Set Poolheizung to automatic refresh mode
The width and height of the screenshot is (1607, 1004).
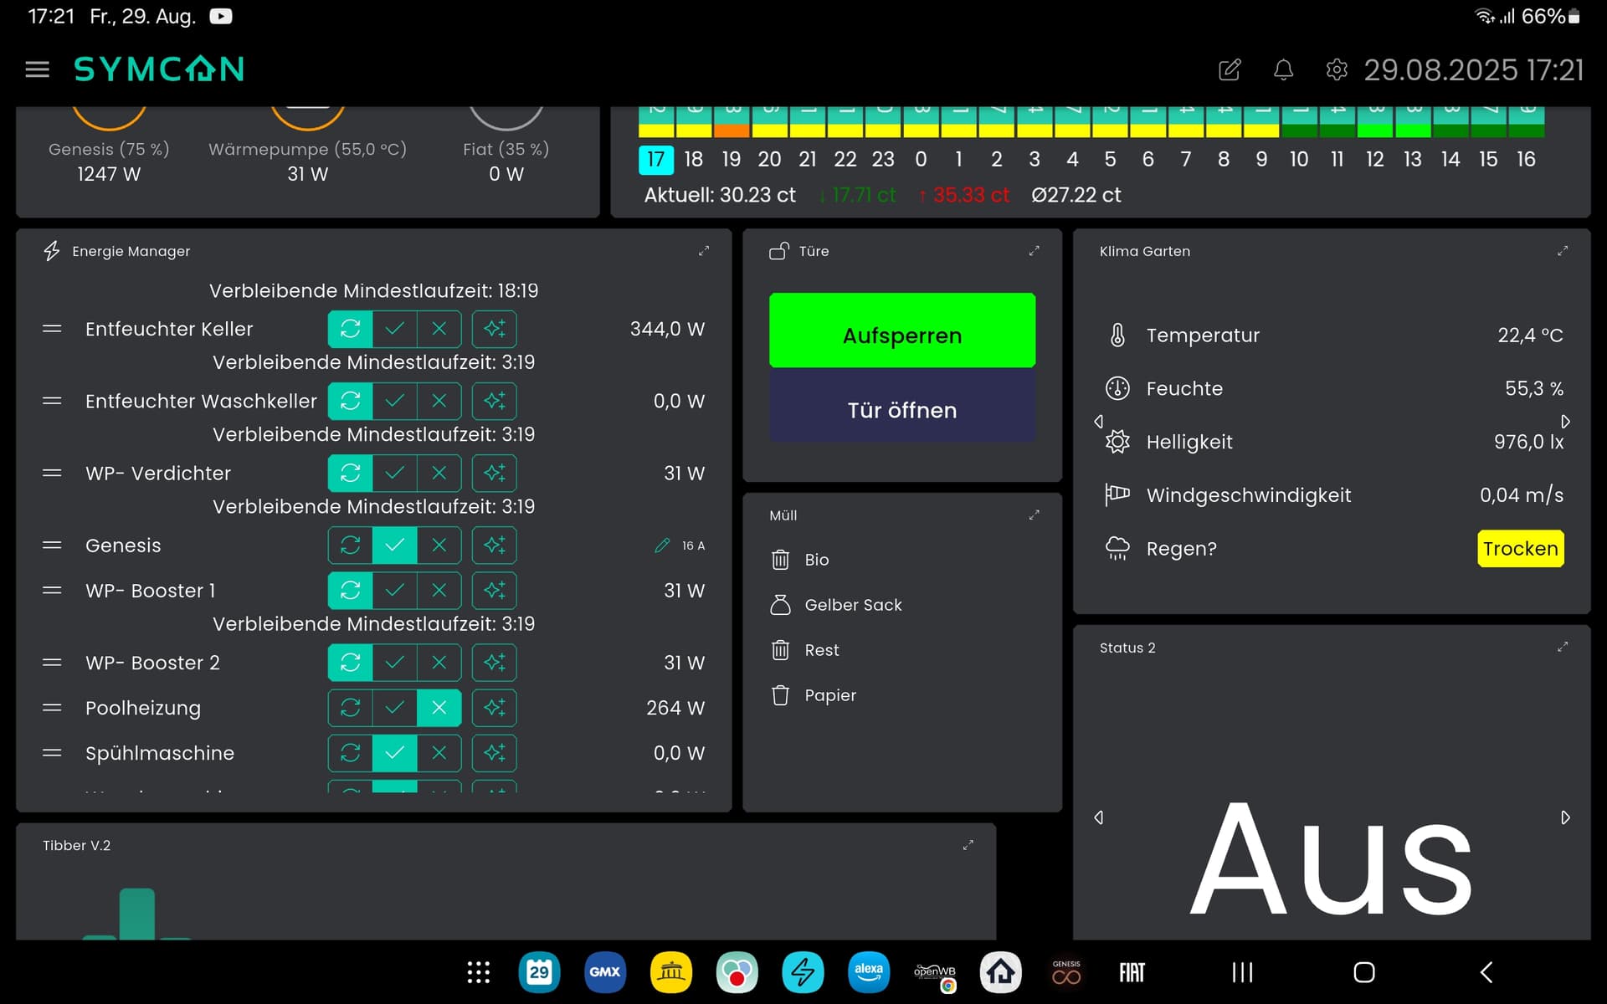coord(350,708)
